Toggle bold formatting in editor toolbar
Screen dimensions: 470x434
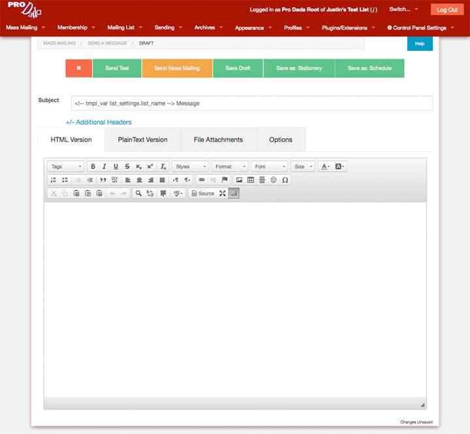click(93, 167)
